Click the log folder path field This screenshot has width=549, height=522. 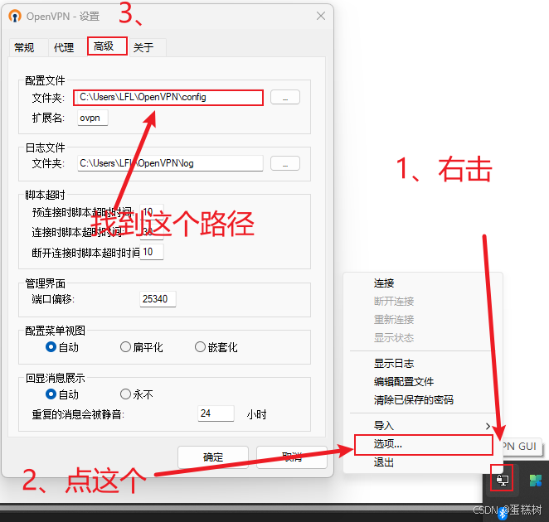point(170,163)
